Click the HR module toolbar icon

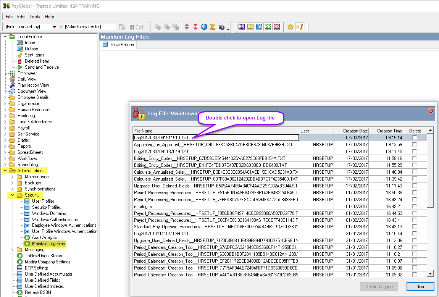click(241, 27)
